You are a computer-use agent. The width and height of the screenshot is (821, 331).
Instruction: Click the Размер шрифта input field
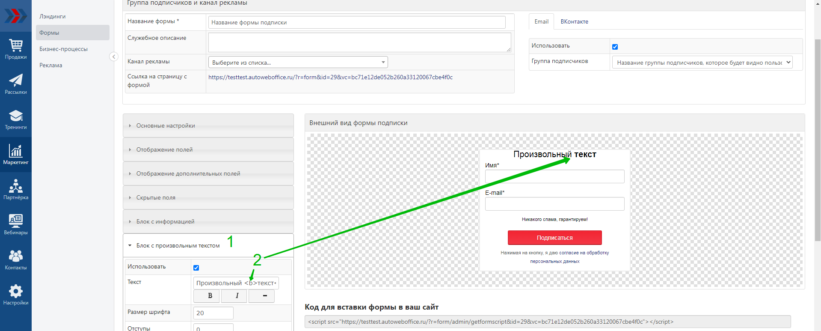point(213,313)
